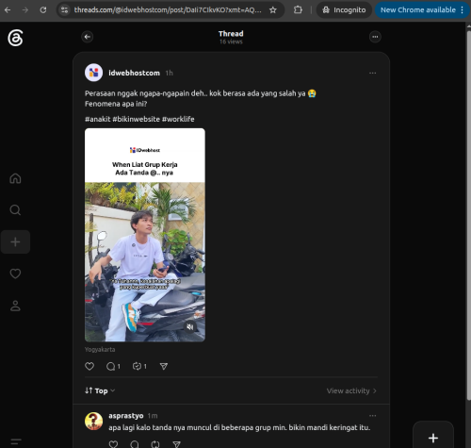Open the Yogyakarta location tag
This screenshot has width=471, height=448.
100,349
